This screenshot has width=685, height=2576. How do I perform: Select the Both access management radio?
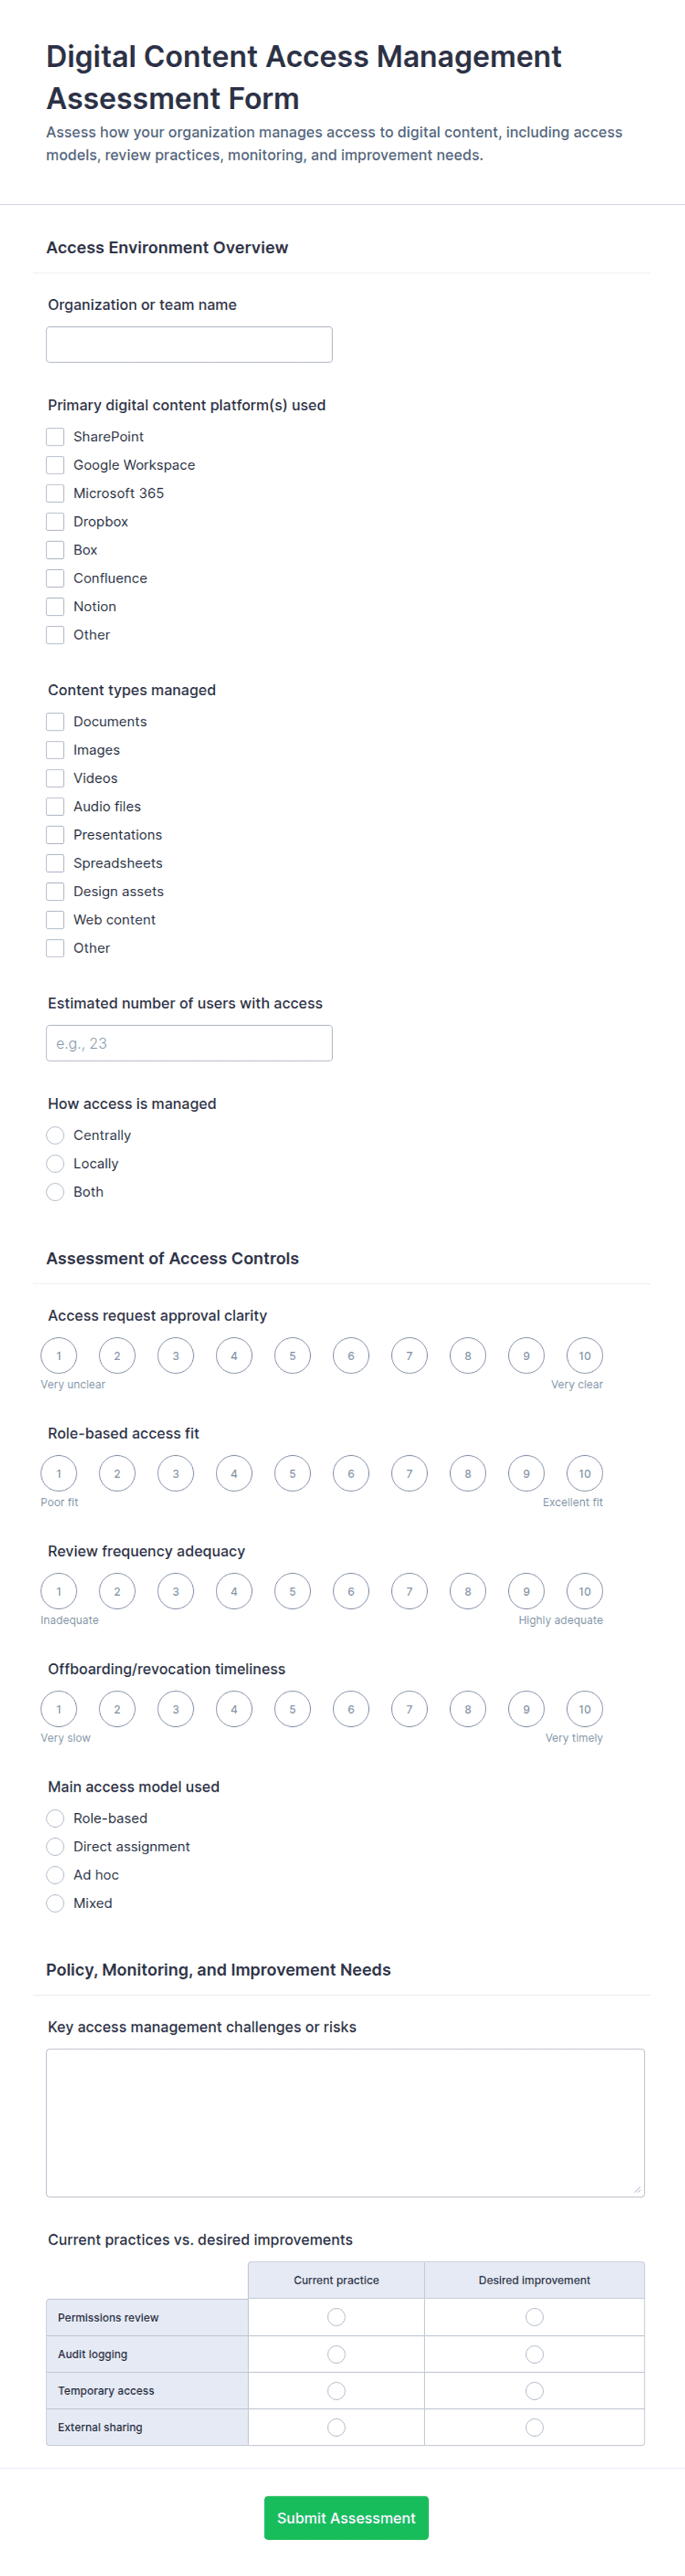55,1192
